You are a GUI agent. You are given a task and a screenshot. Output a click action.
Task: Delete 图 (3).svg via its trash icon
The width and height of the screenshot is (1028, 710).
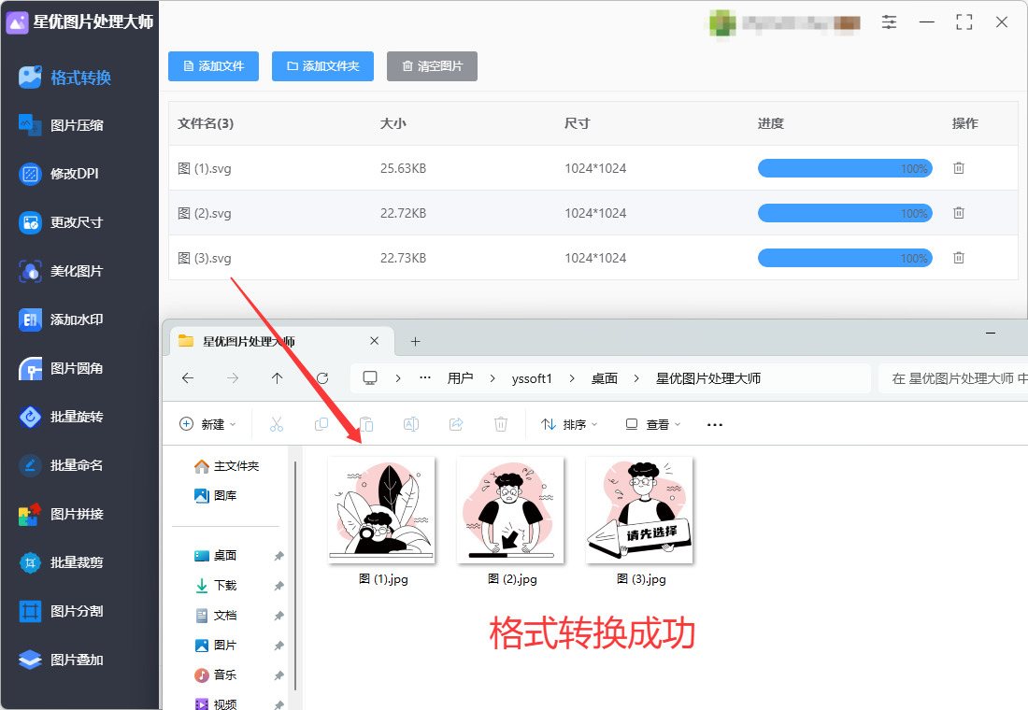click(x=959, y=258)
